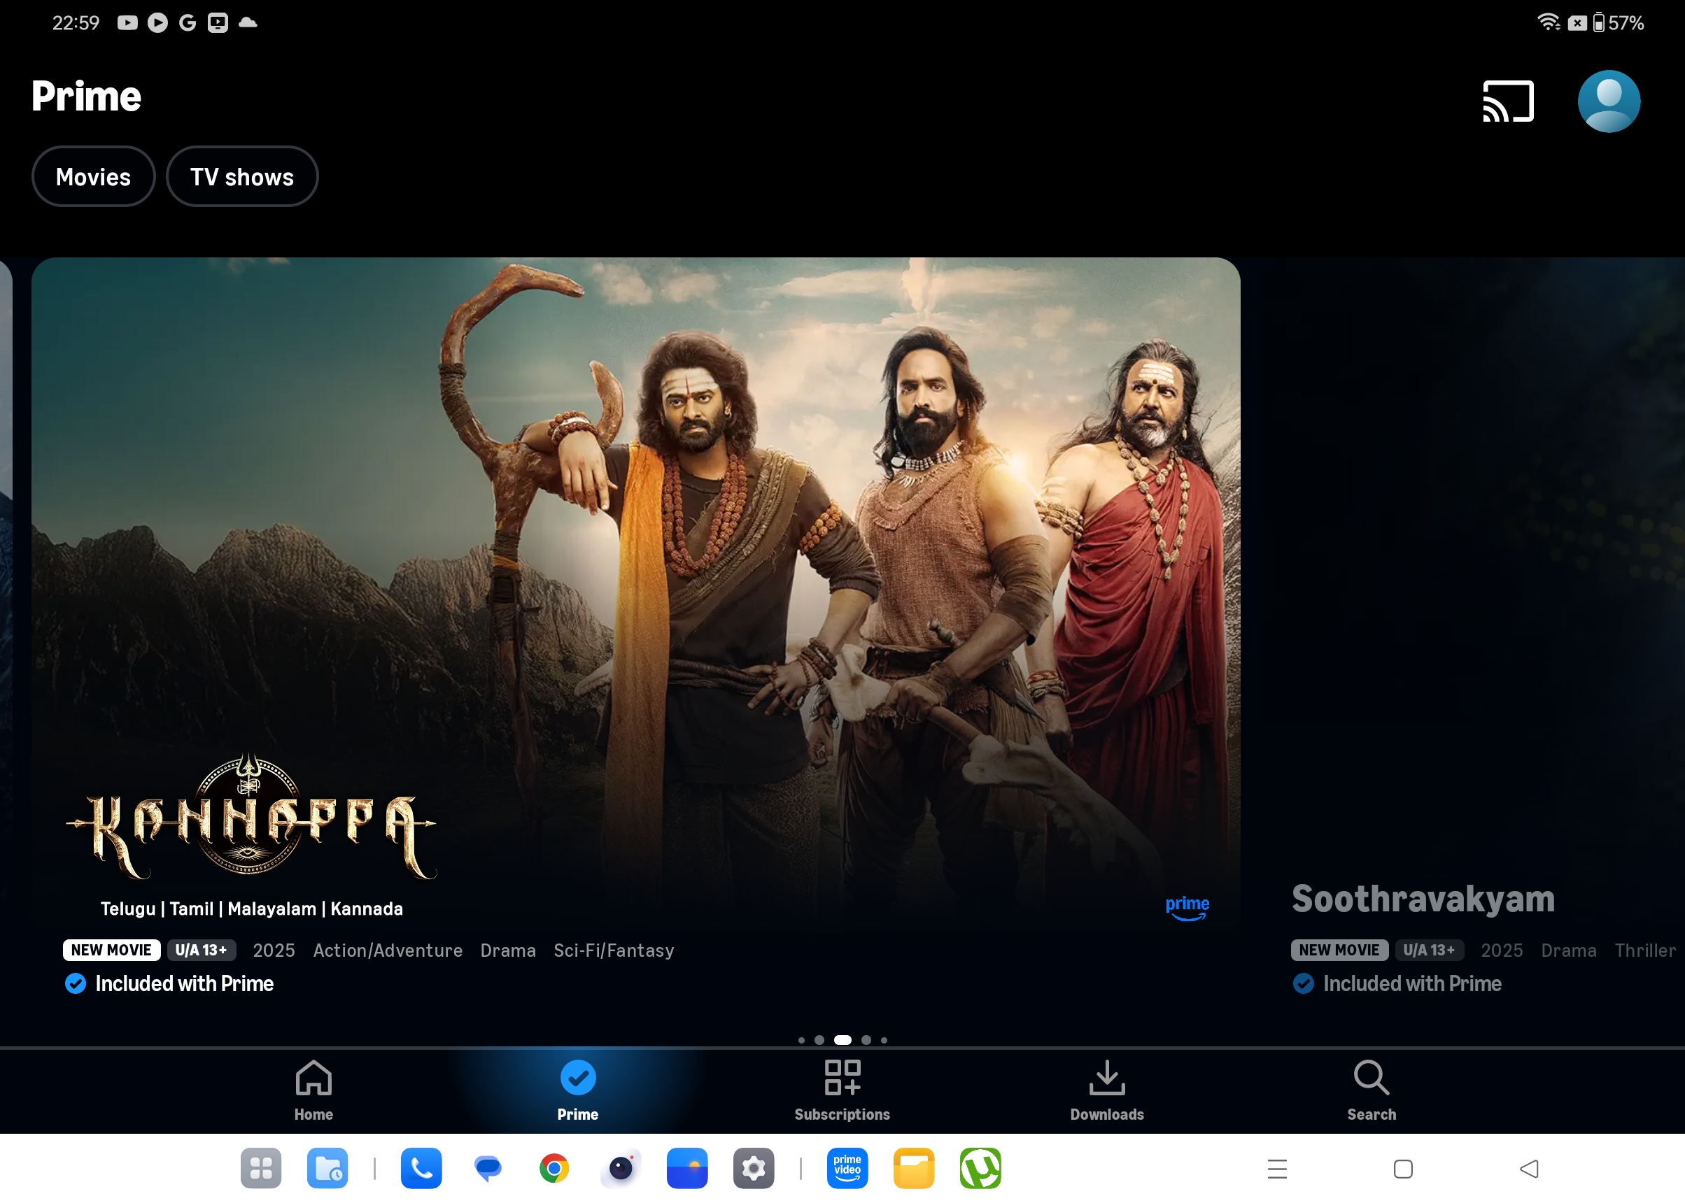Viewport: 1685px width, 1203px height.
Task: Open Settings gear in the dock
Action: [754, 1168]
